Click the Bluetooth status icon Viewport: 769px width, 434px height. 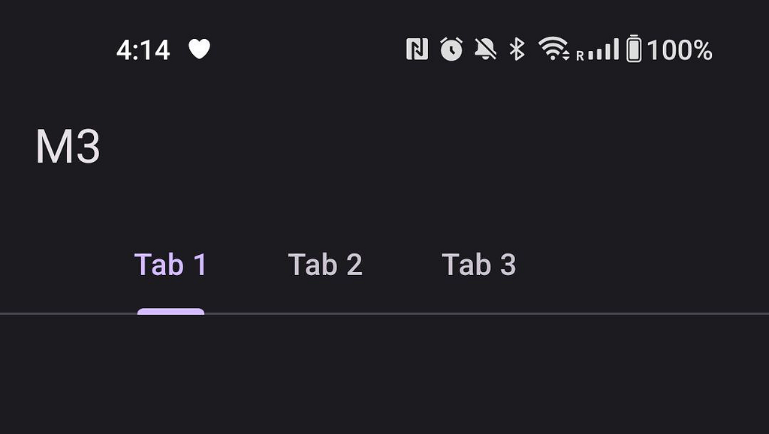(517, 49)
